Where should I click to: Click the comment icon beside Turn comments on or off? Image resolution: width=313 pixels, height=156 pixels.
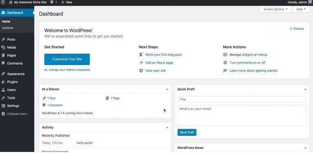point(225,63)
